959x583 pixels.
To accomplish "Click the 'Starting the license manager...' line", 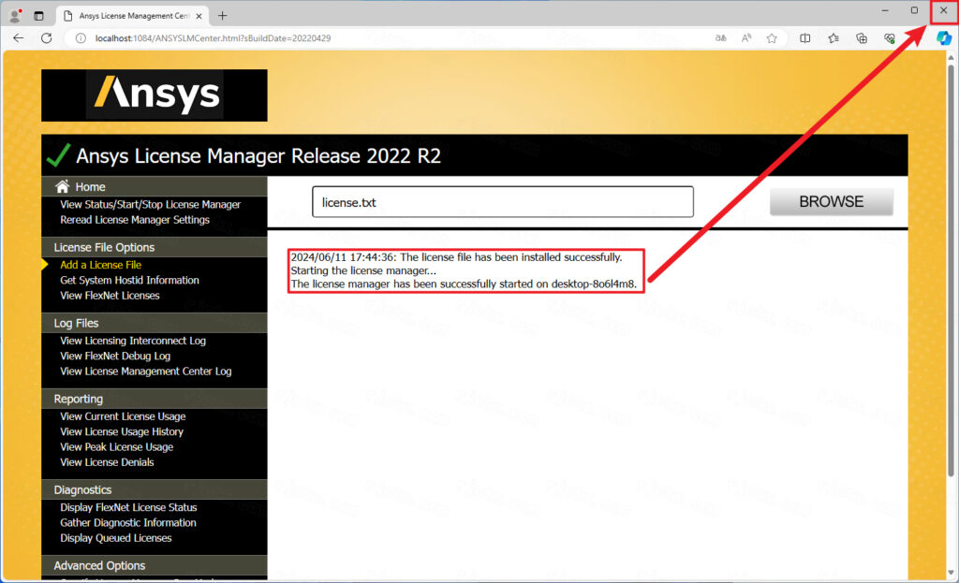I will pos(363,270).
